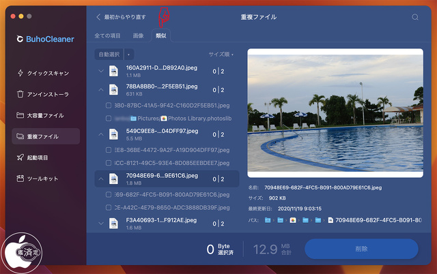Expand the 160A2911 jpeg group
The width and height of the screenshot is (437, 274).
coord(101,71)
